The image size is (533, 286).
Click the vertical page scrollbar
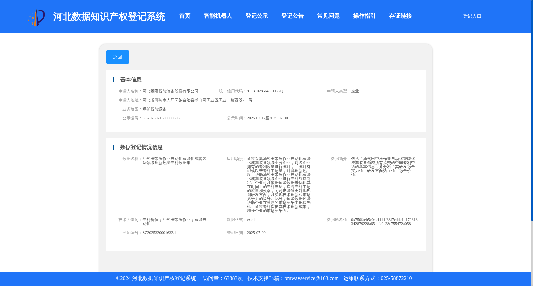(532, 110)
